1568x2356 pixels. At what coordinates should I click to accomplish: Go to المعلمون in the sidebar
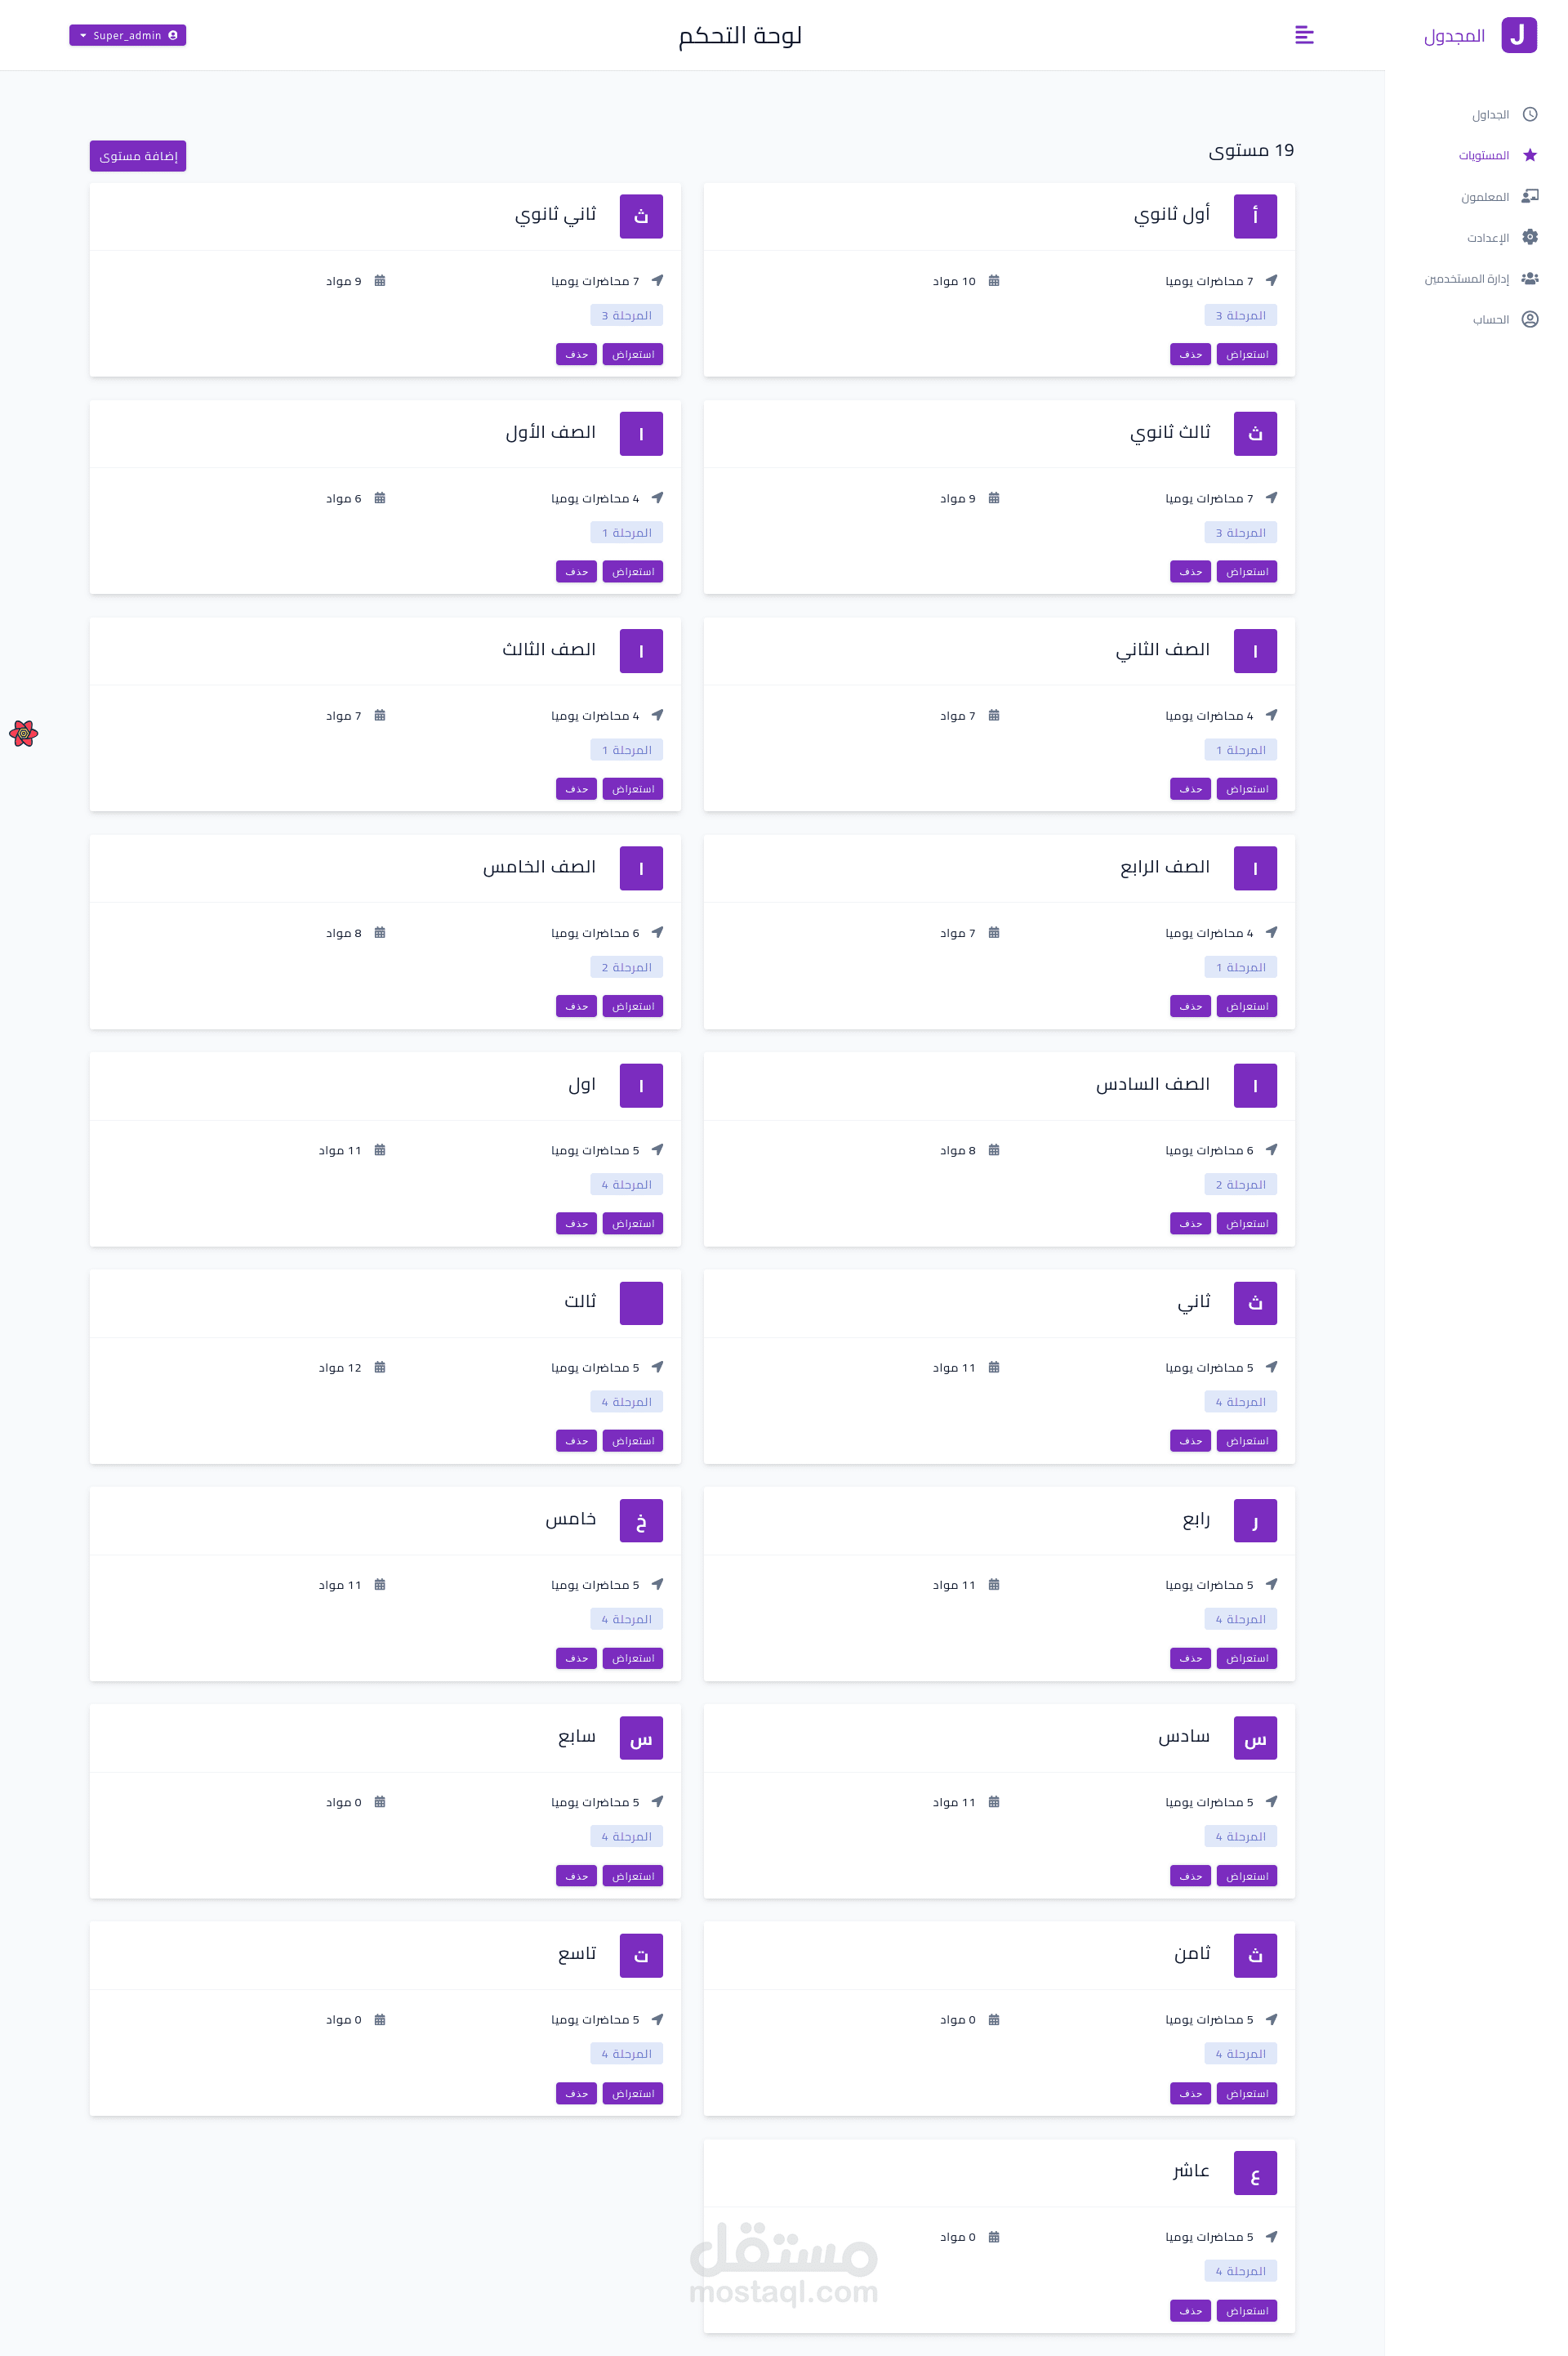click(1484, 197)
